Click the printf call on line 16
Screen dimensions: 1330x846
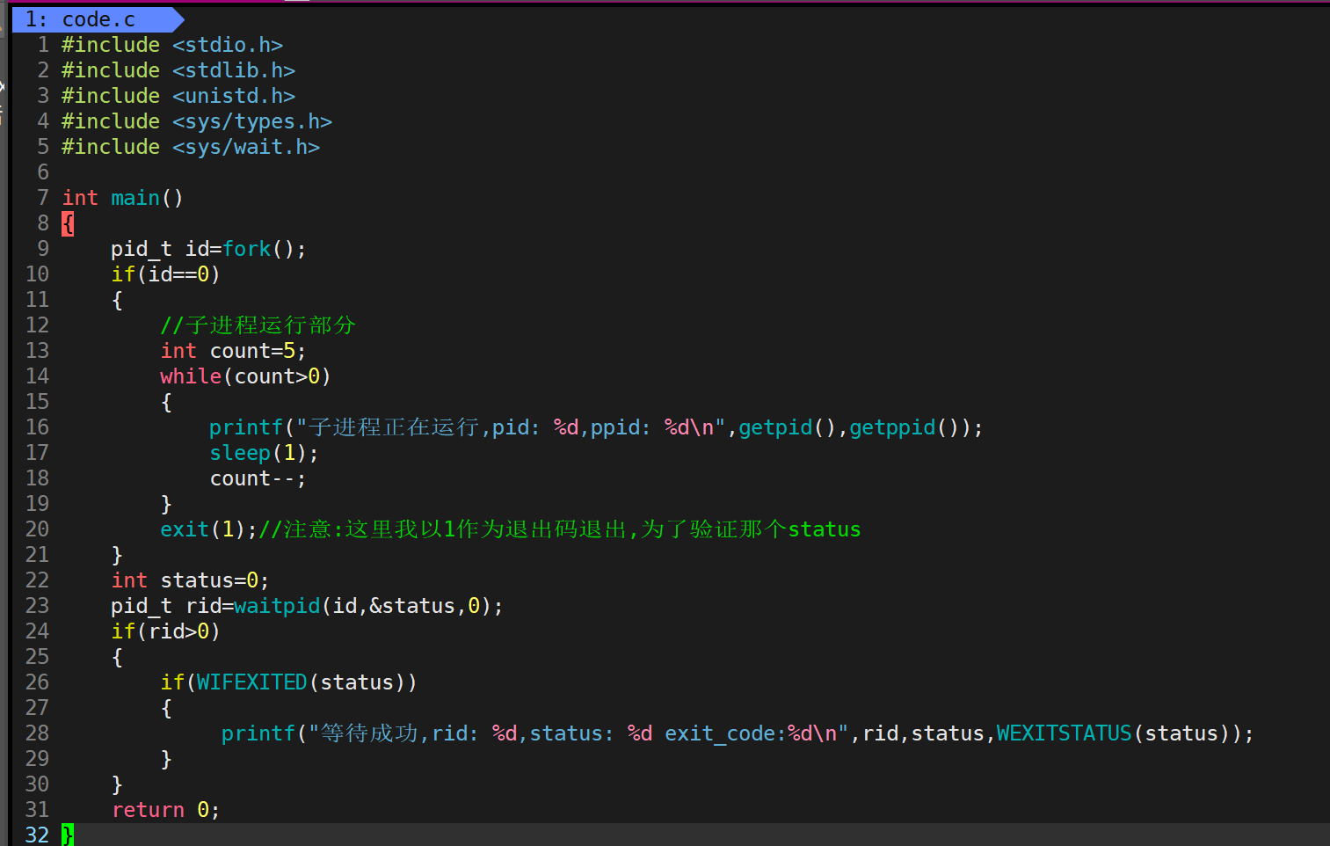click(596, 427)
